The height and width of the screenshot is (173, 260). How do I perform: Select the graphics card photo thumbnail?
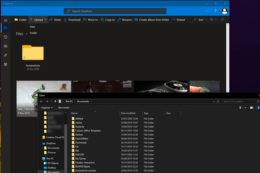(x=161, y=86)
